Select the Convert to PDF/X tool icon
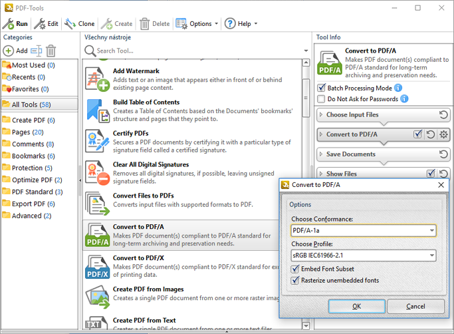This screenshot has width=454, height=334. pyautogui.click(x=97, y=266)
